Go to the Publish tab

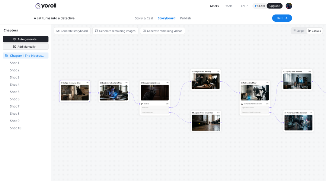click(x=185, y=18)
